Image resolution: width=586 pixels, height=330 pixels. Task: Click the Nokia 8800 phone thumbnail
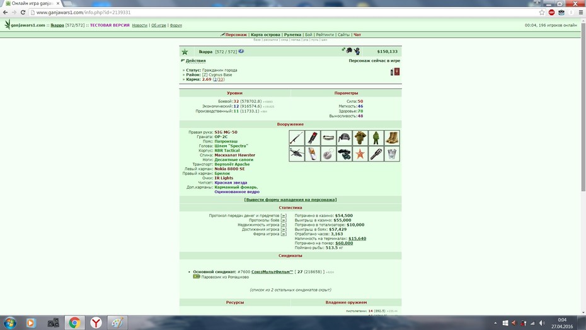coord(313,154)
